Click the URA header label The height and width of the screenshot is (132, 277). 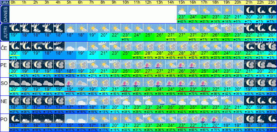click(5, 3)
